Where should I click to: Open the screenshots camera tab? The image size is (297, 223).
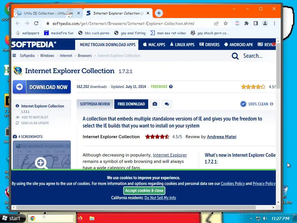pyautogui.click(x=155, y=104)
